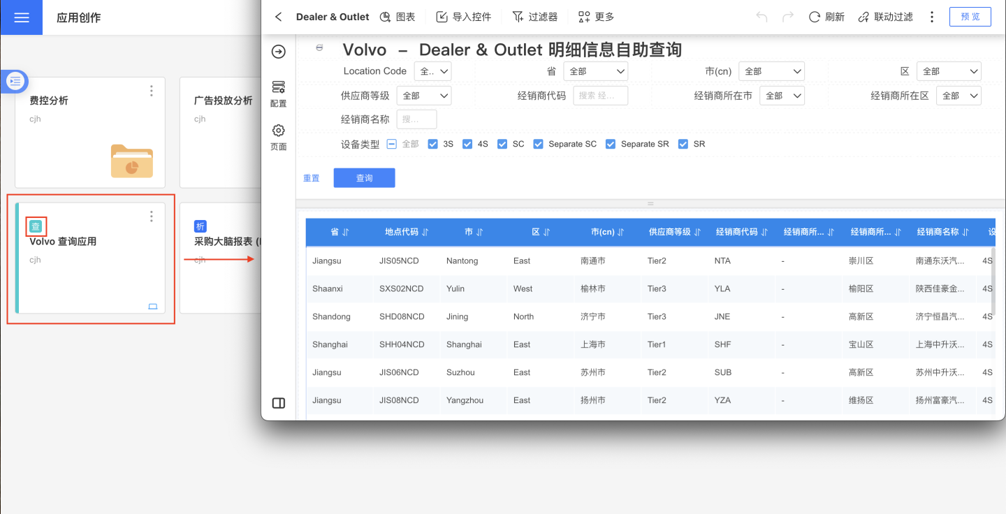Toggle the split panel icon at sidebar bottom
This screenshot has width=1006, height=514.
[x=278, y=403]
